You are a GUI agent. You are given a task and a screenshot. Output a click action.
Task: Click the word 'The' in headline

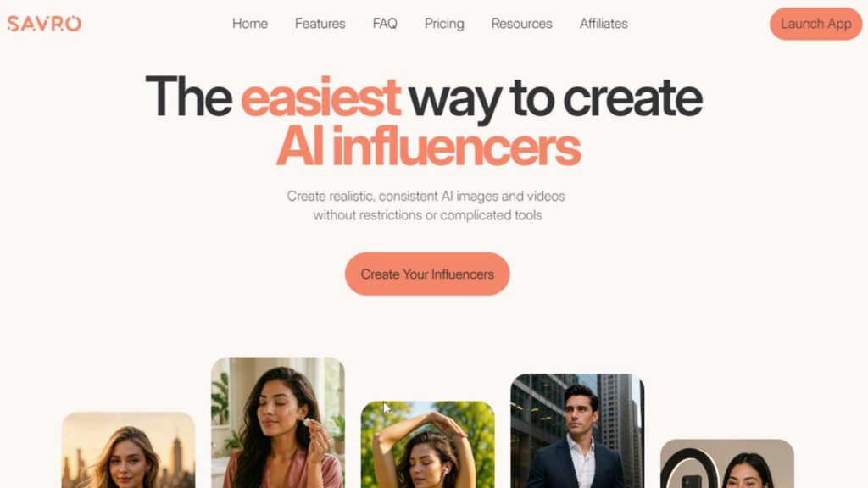point(189,97)
